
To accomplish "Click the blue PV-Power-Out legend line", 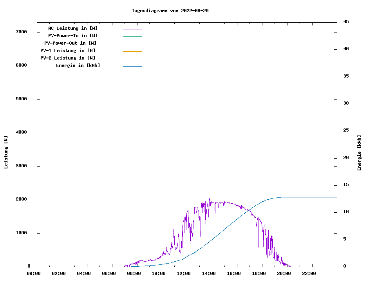I will 132,44.
